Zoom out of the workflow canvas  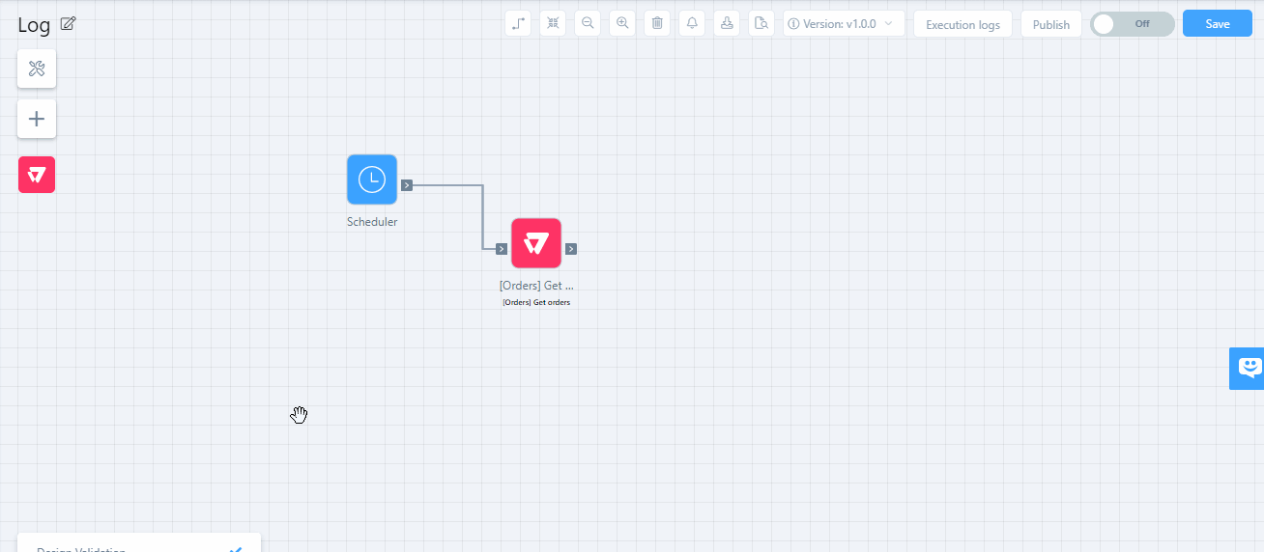588,24
